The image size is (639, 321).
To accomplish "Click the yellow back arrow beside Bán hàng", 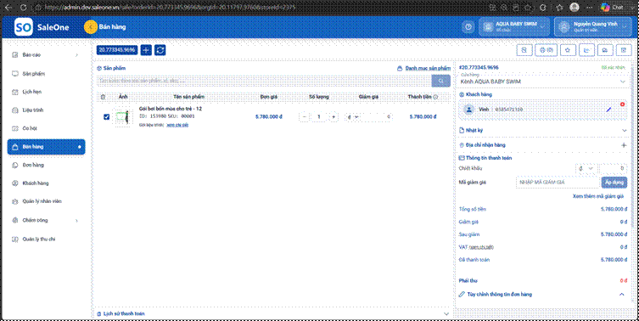I will click(x=91, y=27).
